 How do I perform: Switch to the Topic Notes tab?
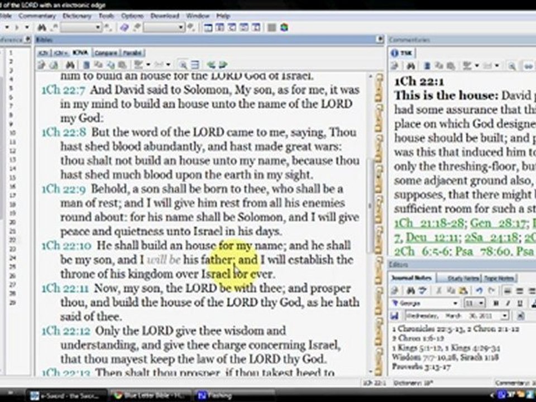pyautogui.click(x=499, y=278)
